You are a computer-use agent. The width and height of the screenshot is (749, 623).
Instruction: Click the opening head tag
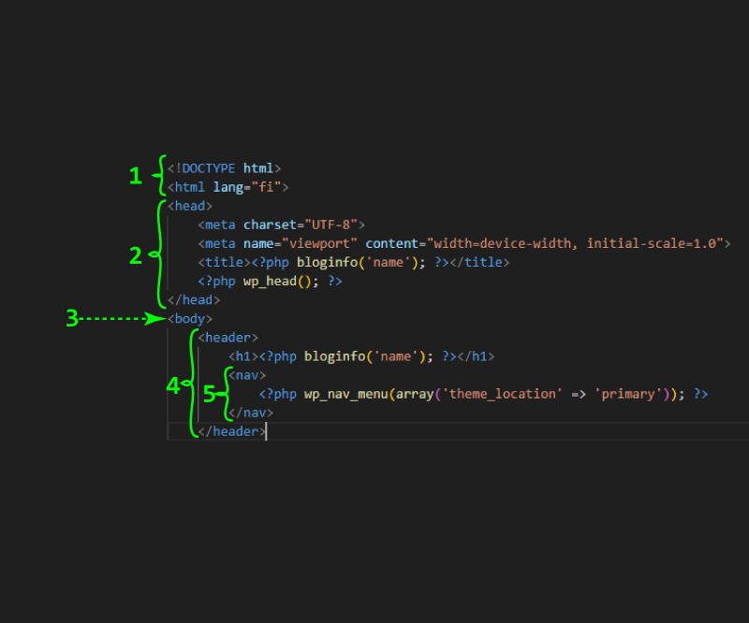coord(190,206)
